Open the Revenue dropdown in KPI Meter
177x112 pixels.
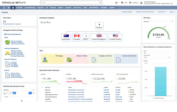(158, 21)
